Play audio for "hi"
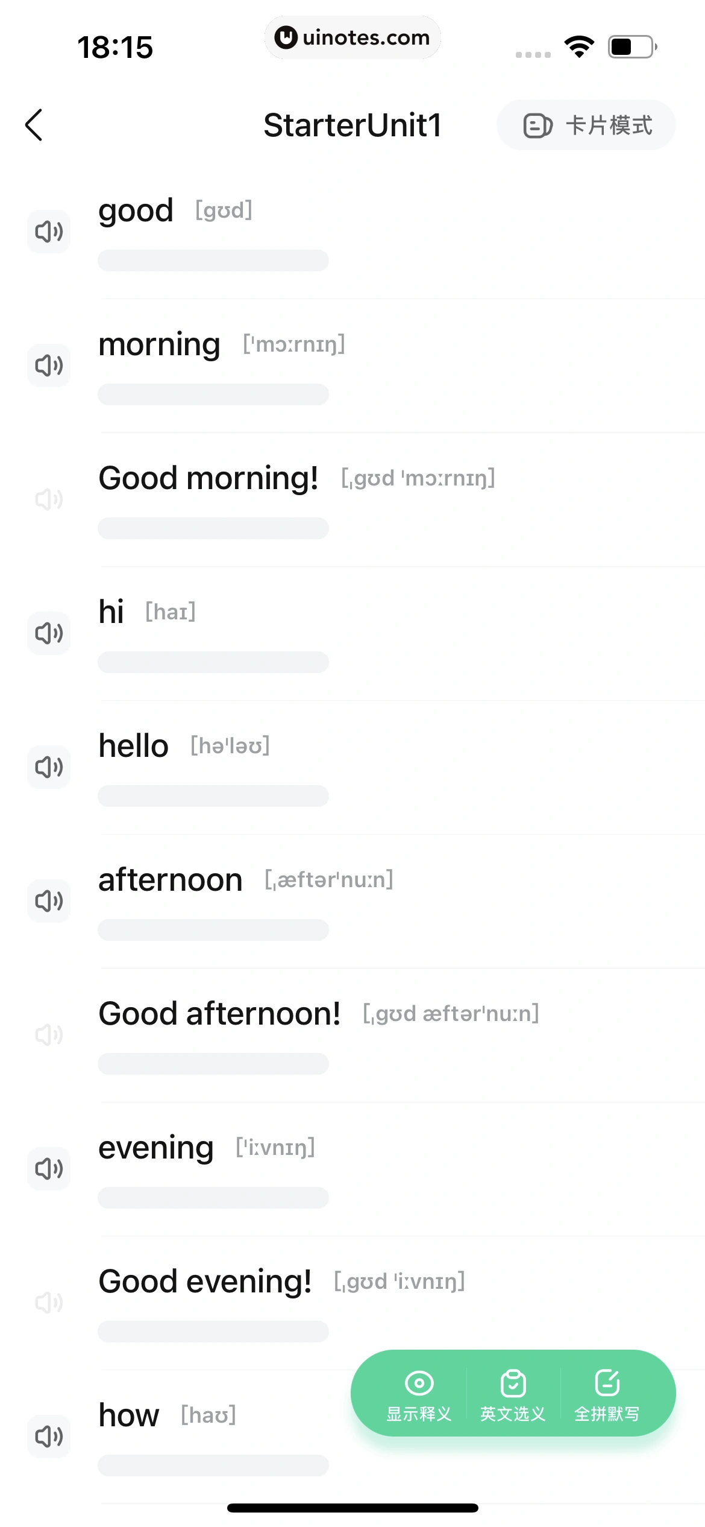 49,633
